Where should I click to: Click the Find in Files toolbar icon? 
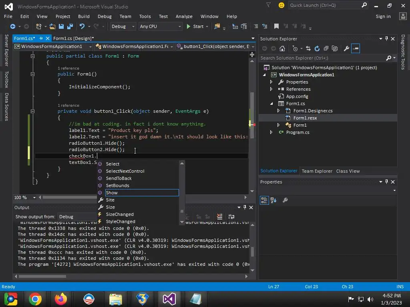point(217,26)
